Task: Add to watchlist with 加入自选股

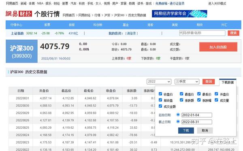Action: click(218, 47)
